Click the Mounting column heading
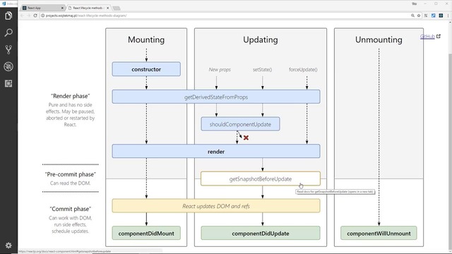452x254 pixels. tap(146, 40)
